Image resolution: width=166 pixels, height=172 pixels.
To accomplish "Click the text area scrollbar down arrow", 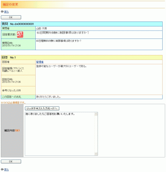I will click(x=96, y=154).
